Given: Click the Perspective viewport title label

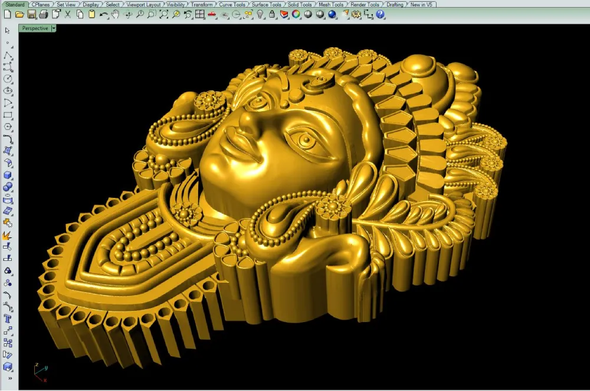Looking at the screenshot, I should click(35, 28).
